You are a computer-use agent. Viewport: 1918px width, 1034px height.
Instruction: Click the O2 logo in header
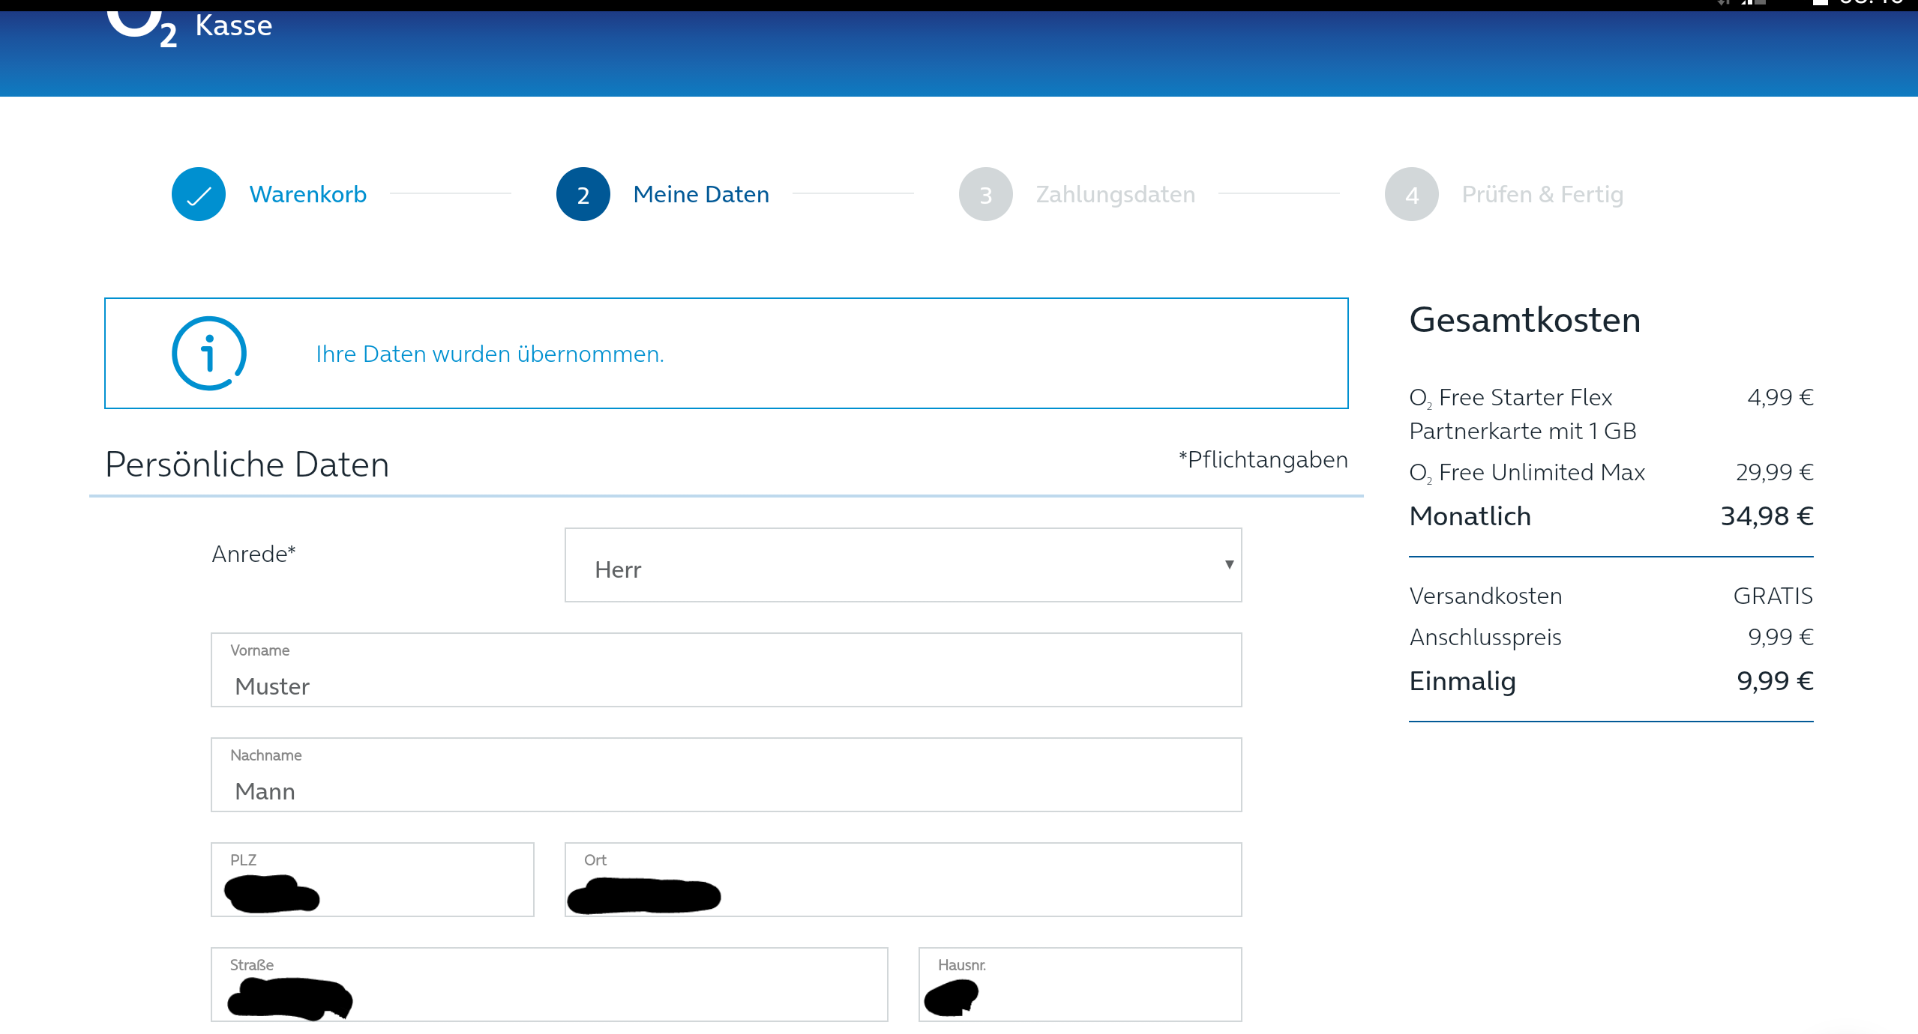tap(142, 28)
